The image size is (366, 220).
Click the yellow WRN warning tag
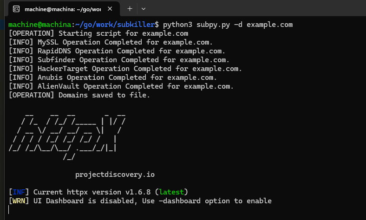click(x=19, y=201)
